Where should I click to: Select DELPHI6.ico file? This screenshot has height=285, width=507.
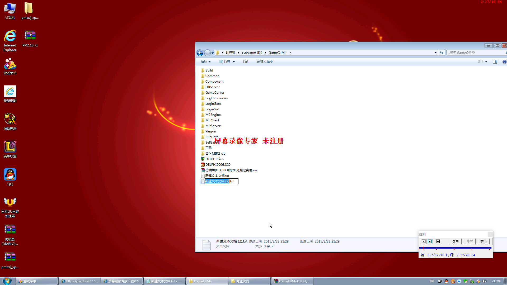pyautogui.click(x=212, y=159)
